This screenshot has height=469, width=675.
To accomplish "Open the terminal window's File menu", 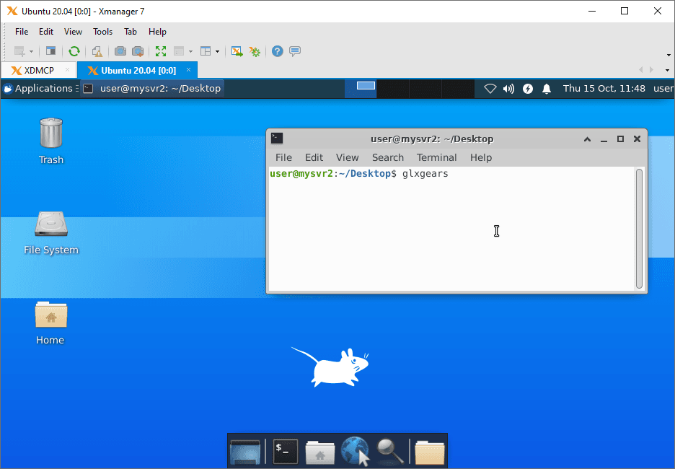I will click(283, 157).
